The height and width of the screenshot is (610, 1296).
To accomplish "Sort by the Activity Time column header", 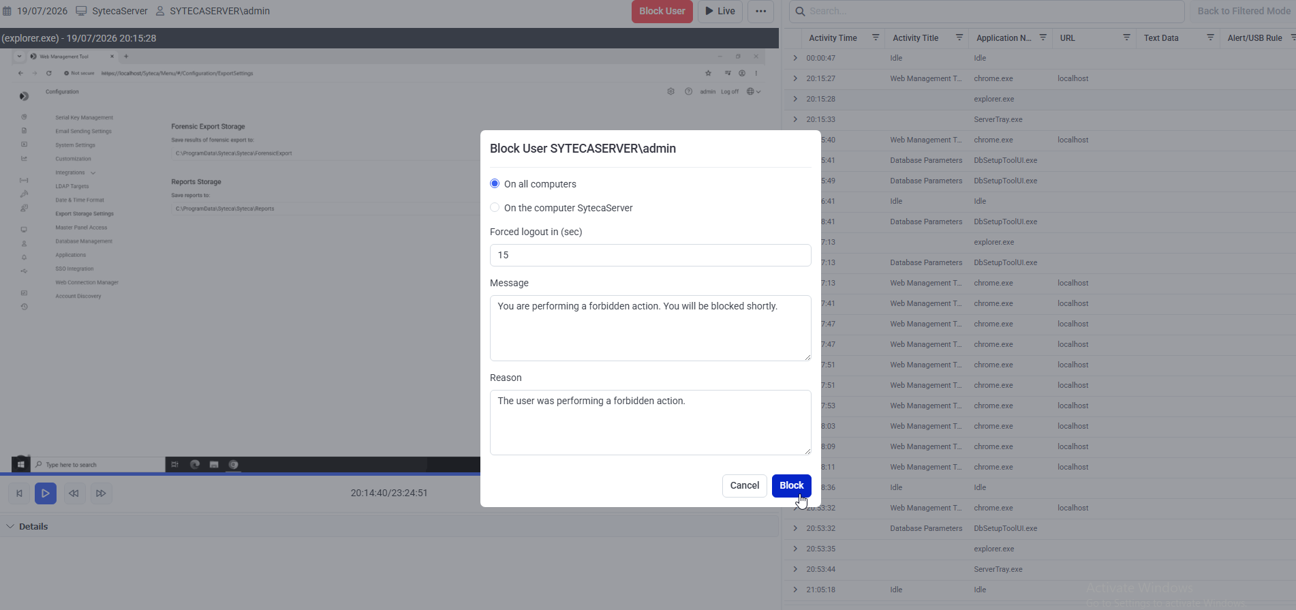I will click(x=833, y=38).
